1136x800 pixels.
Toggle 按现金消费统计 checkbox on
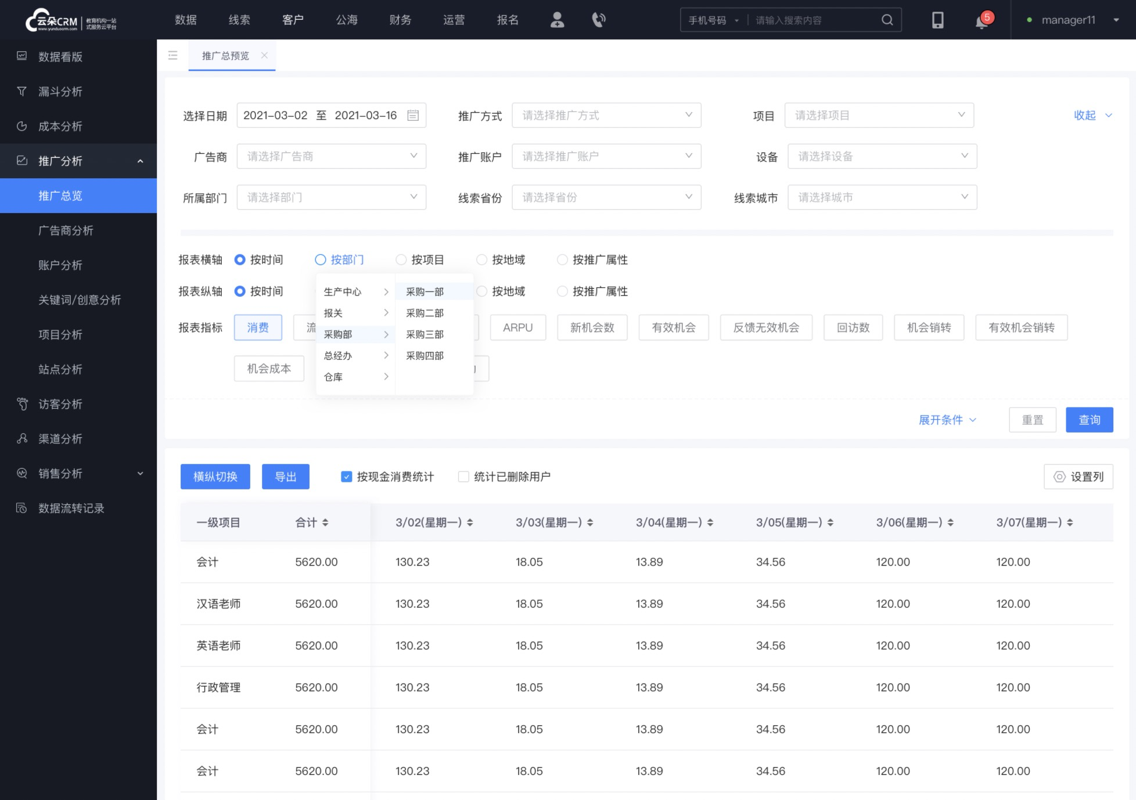346,476
